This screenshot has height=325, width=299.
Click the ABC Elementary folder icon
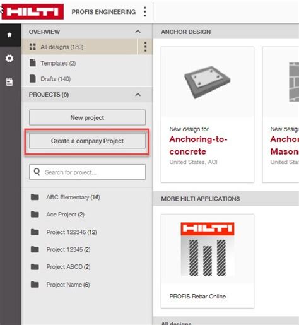[x=35, y=197]
